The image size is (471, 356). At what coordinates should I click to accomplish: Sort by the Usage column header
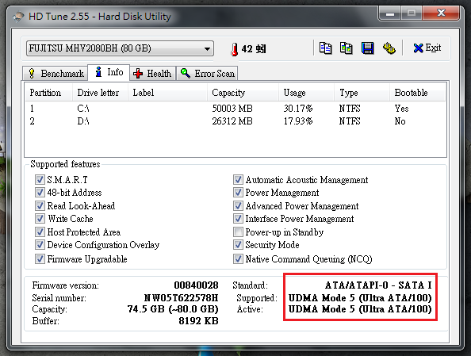(x=306, y=93)
